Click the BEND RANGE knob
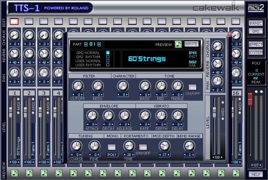Viewport: 268px width, 180px height. pos(189,146)
